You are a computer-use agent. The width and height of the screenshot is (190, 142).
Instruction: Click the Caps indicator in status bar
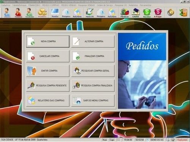[x=112, y=140]
